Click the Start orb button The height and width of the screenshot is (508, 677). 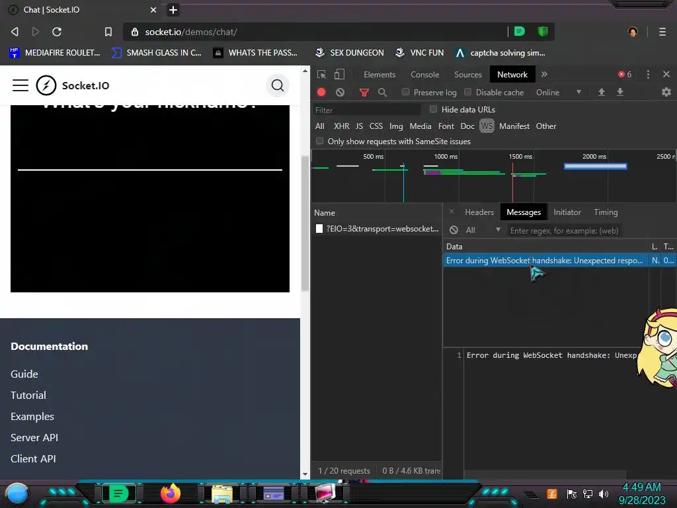(x=17, y=494)
